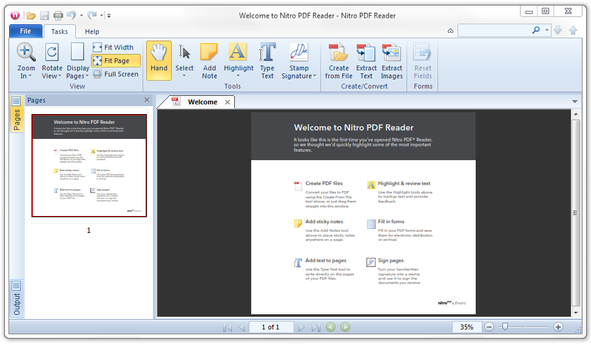The image size is (591, 344).
Task: Click the page number field '1 of 1'
Action: (x=271, y=327)
